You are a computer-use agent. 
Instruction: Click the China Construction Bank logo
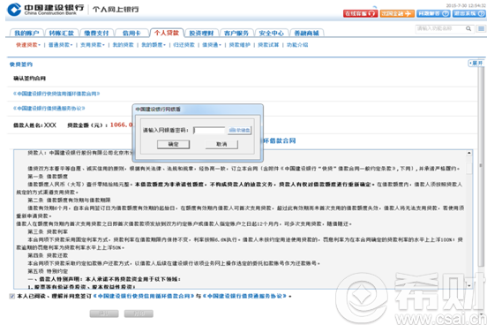(45, 10)
